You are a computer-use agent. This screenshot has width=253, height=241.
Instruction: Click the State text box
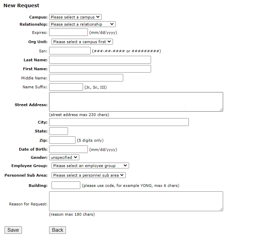(x=58, y=131)
